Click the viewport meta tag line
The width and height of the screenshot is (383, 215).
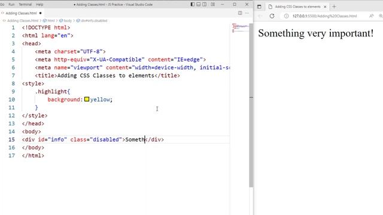(x=132, y=67)
